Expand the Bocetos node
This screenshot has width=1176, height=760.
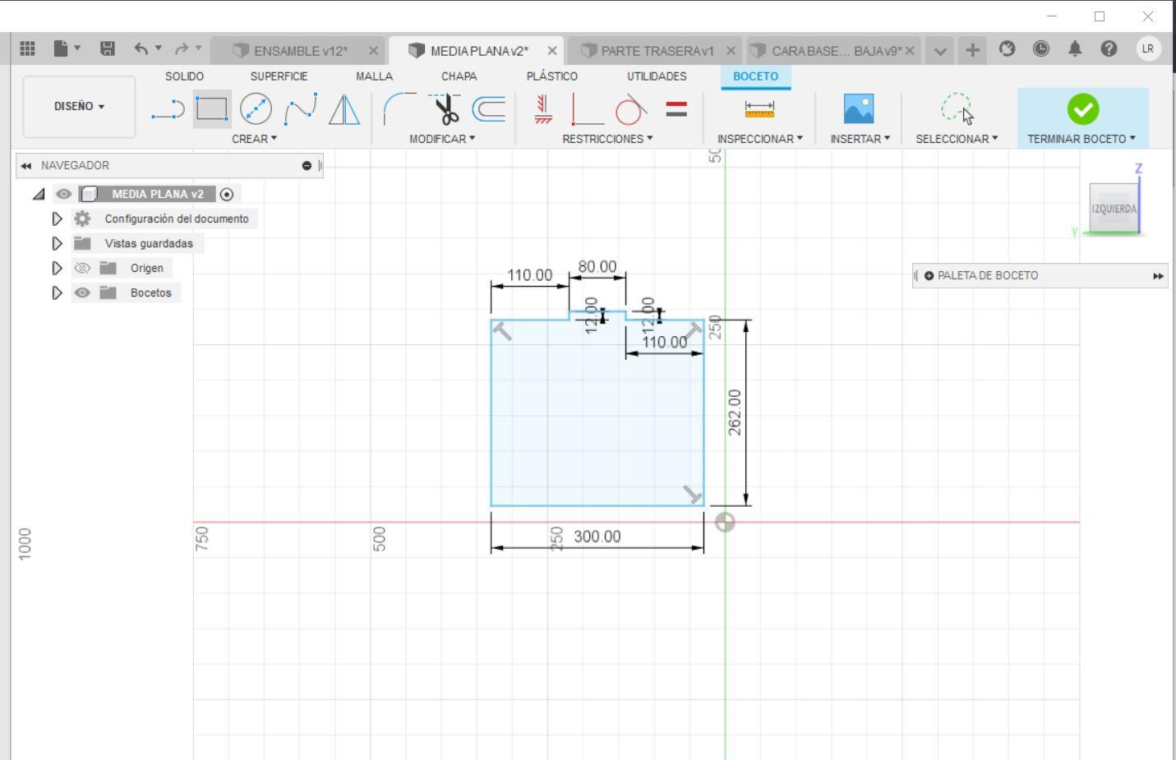click(x=57, y=292)
